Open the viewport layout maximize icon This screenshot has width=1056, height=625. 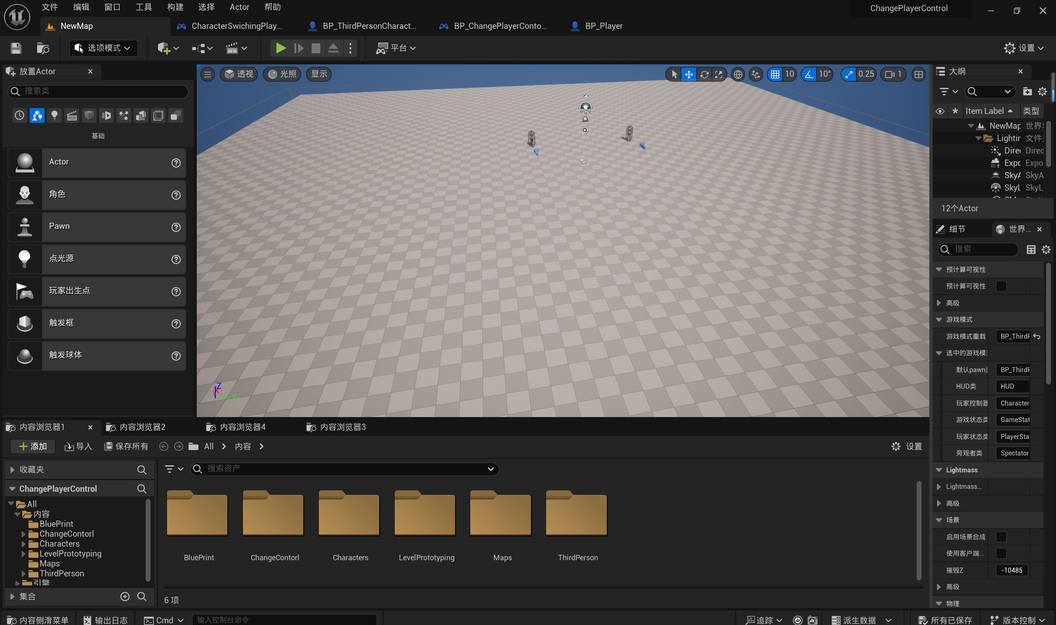tap(918, 74)
